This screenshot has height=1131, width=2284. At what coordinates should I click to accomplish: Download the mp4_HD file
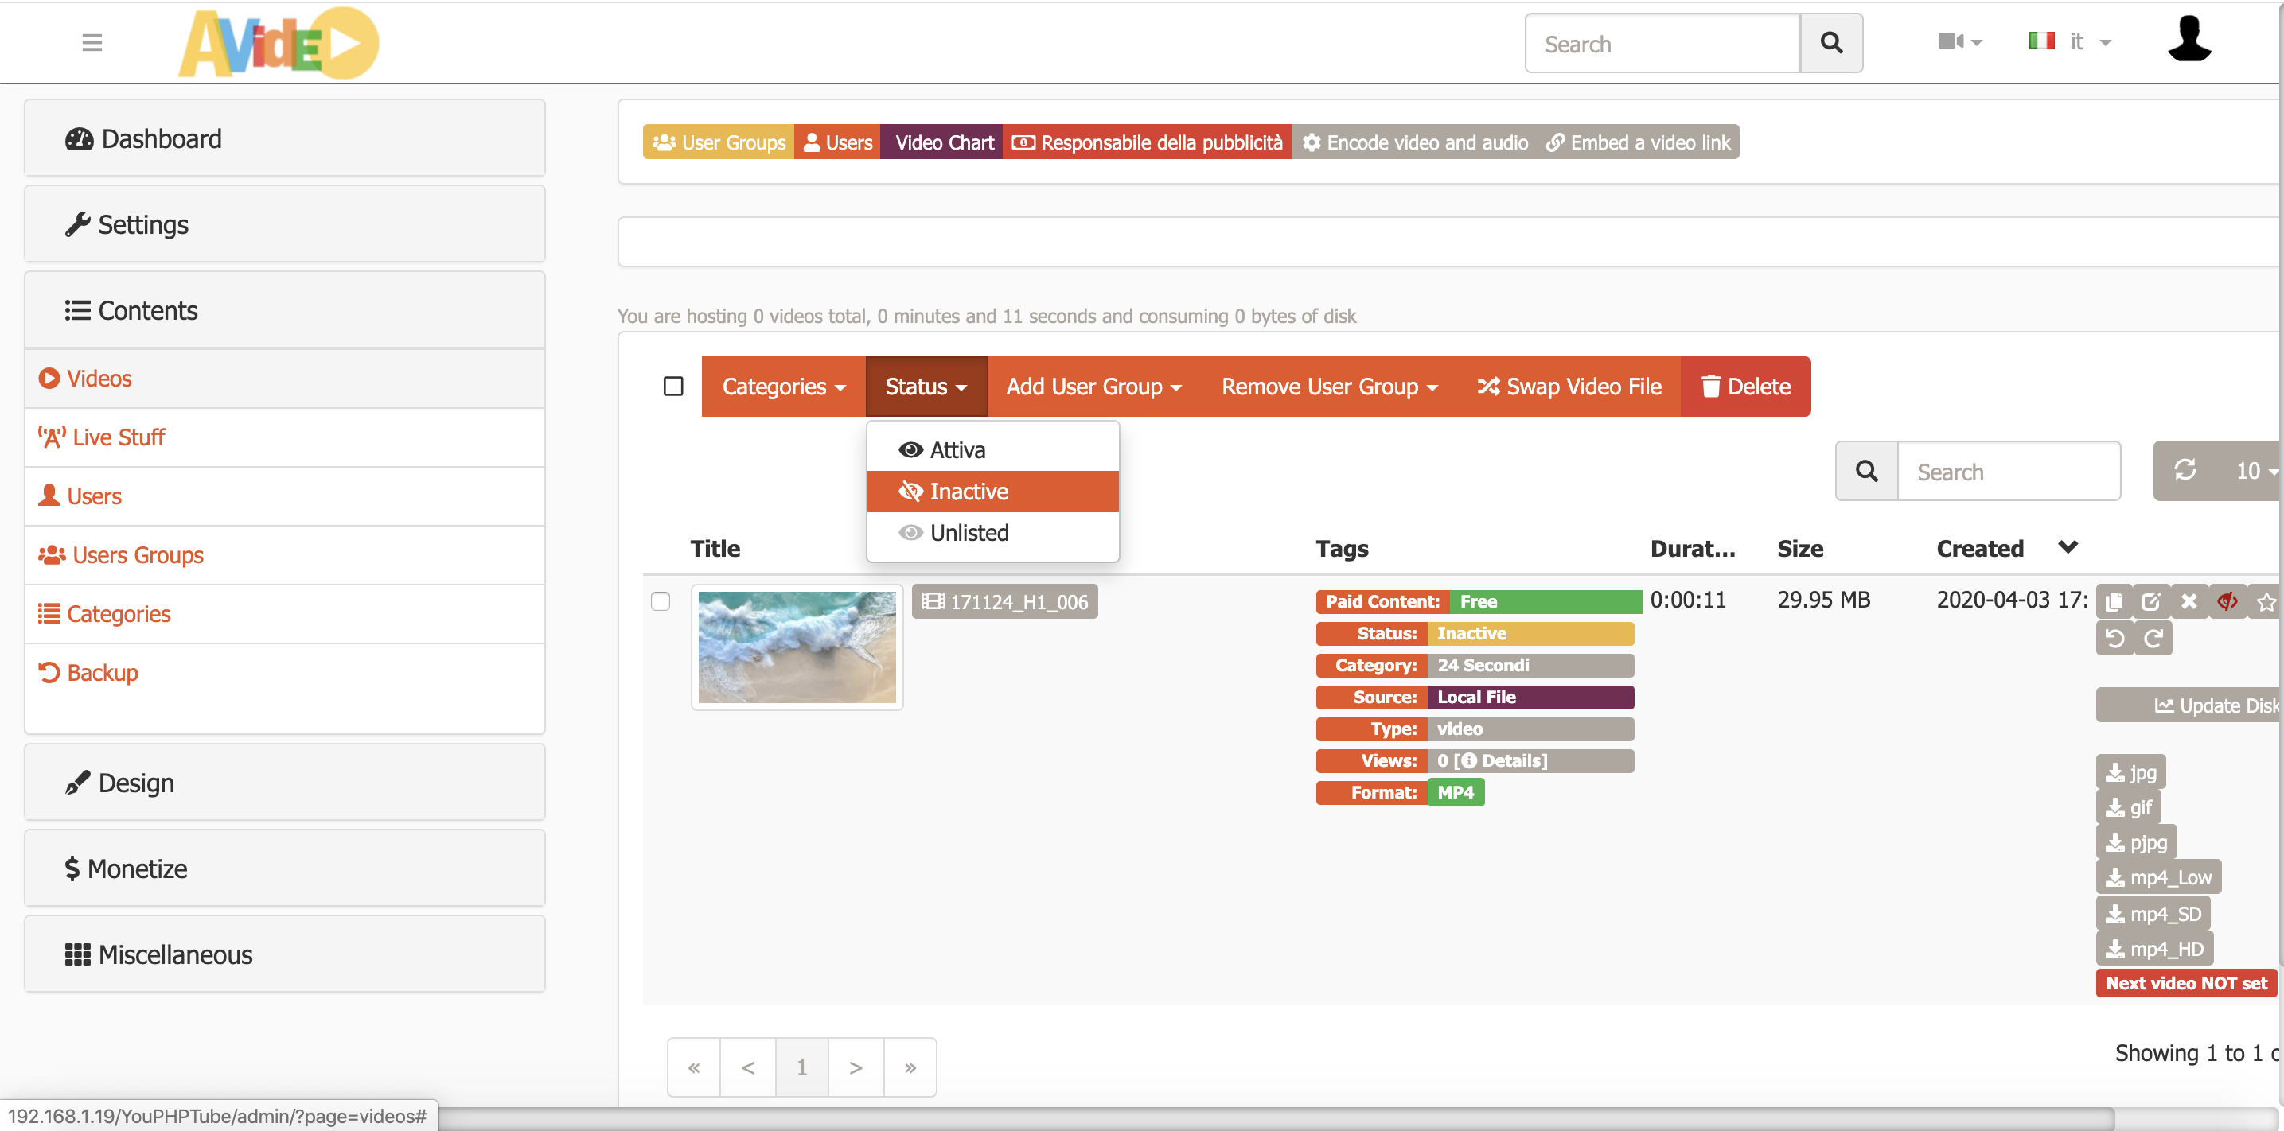click(x=2154, y=950)
